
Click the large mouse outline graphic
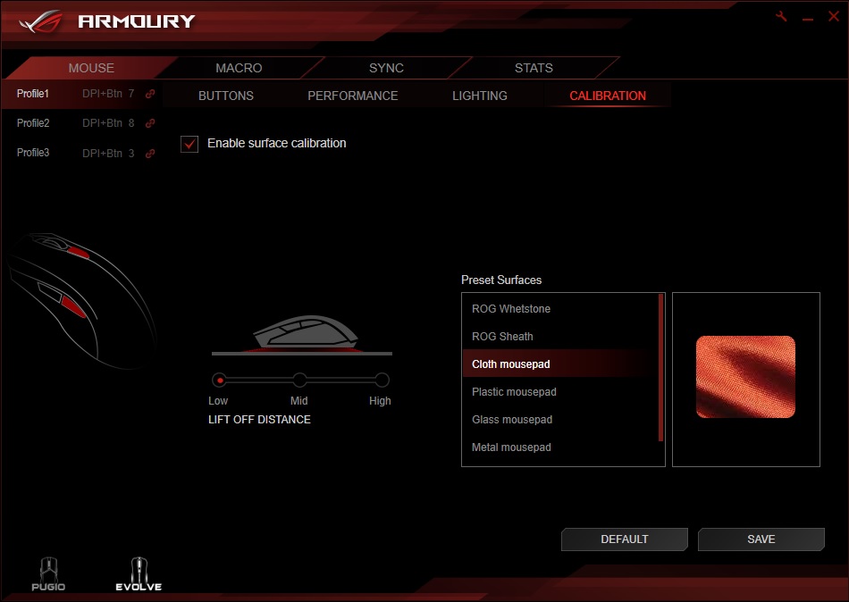[x=81, y=300]
